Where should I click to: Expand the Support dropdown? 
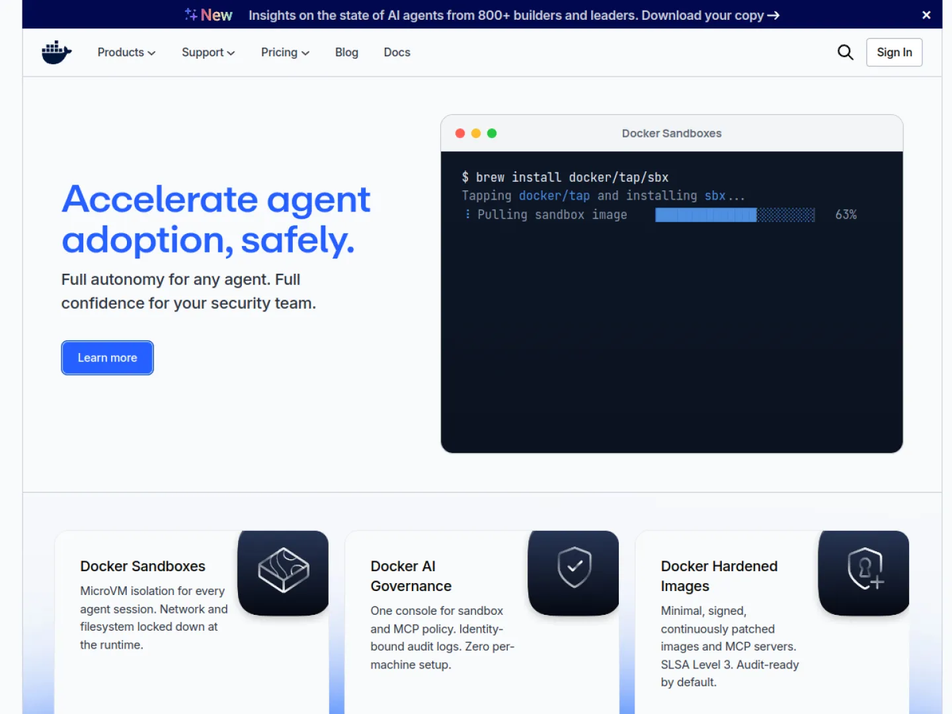[x=208, y=52]
